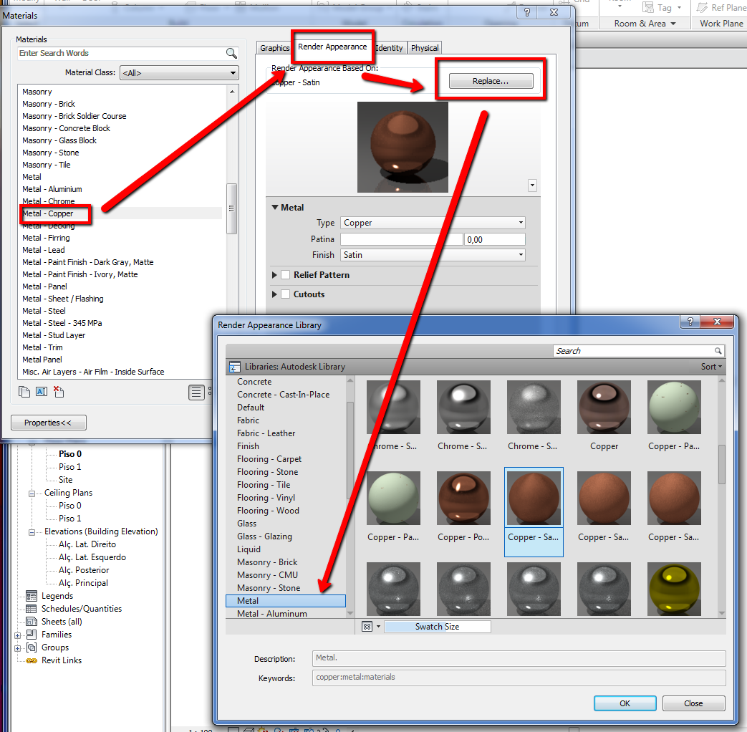Select Glass - Glazing library category

(264, 536)
